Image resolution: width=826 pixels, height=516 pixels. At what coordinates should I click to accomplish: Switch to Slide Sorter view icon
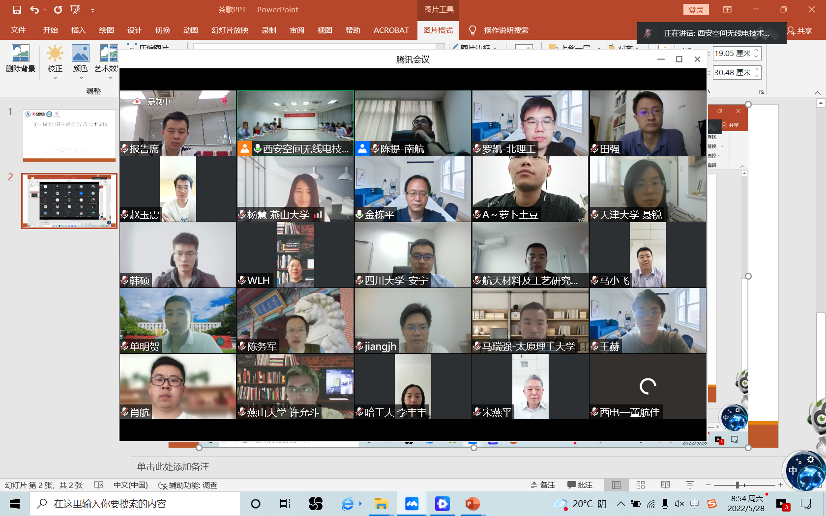[641, 485]
